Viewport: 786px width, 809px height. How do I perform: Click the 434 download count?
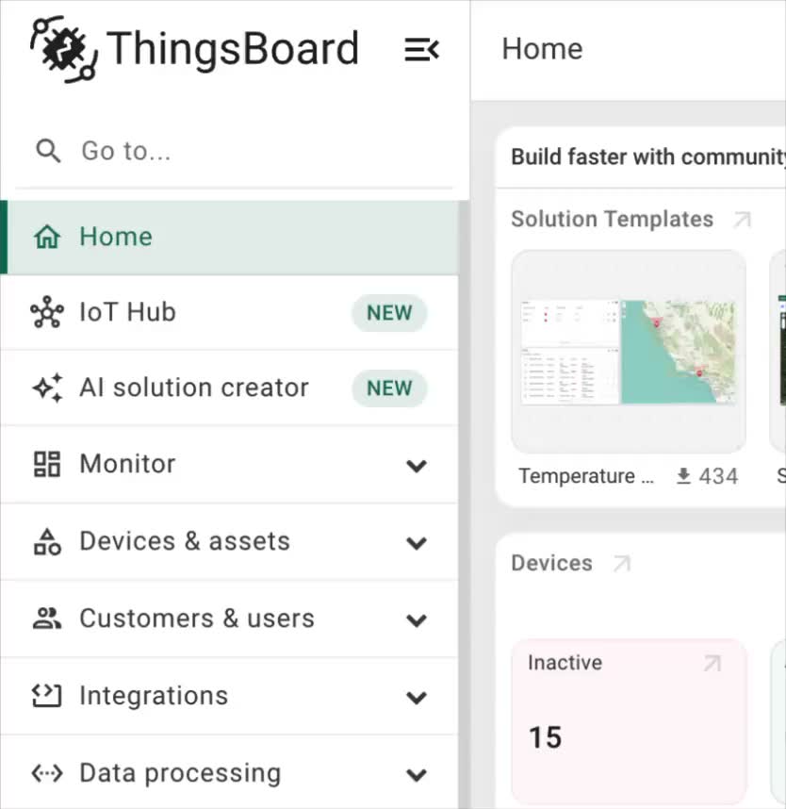(x=718, y=476)
